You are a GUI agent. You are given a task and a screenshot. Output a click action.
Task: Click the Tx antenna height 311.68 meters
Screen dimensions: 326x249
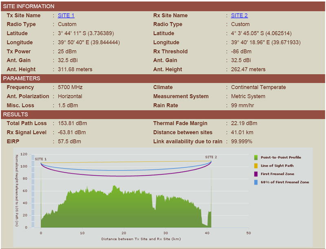tap(75, 69)
